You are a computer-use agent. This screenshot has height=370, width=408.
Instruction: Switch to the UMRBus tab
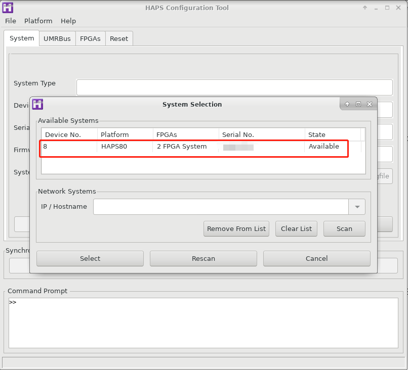coord(57,39)
